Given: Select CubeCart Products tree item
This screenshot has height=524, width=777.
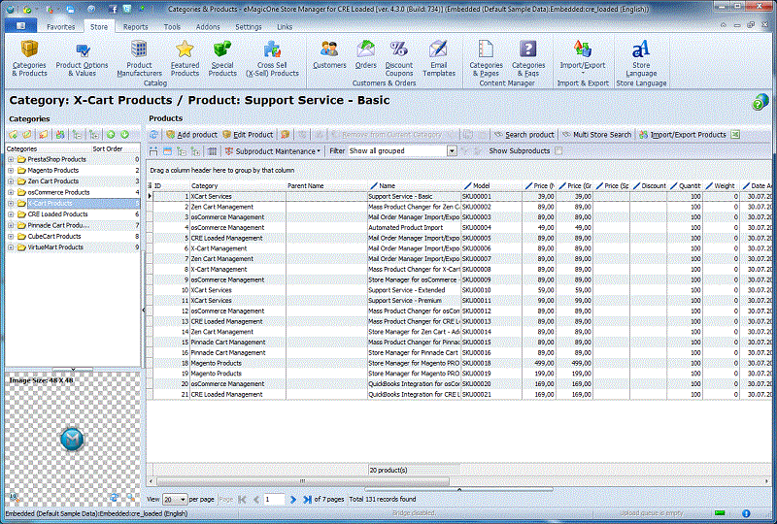Looking at the screenshot, I should (54, 236).
